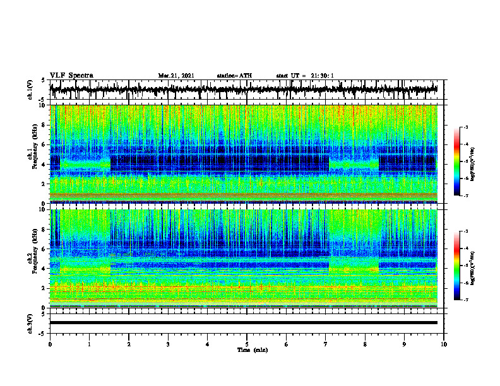
Task: Click the "-3" tick on ch.2 color bar
Action: point(466,231)
